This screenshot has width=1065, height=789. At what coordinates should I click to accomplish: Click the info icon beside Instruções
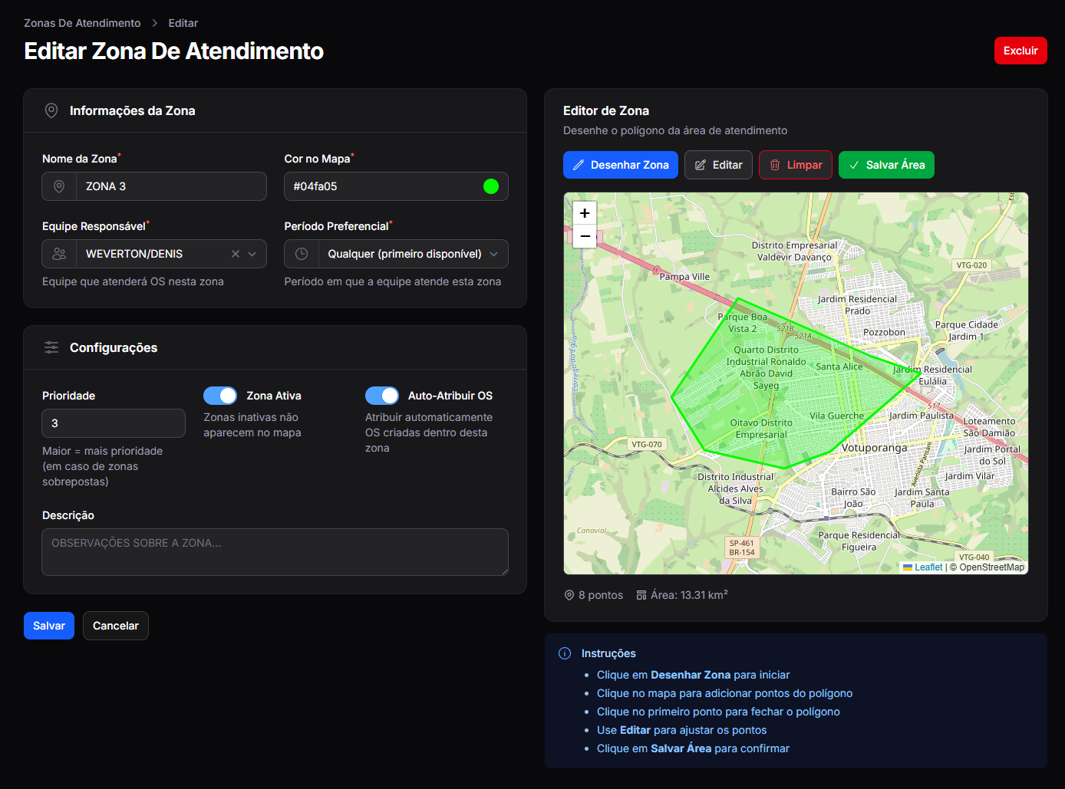[x=565, y=653]
